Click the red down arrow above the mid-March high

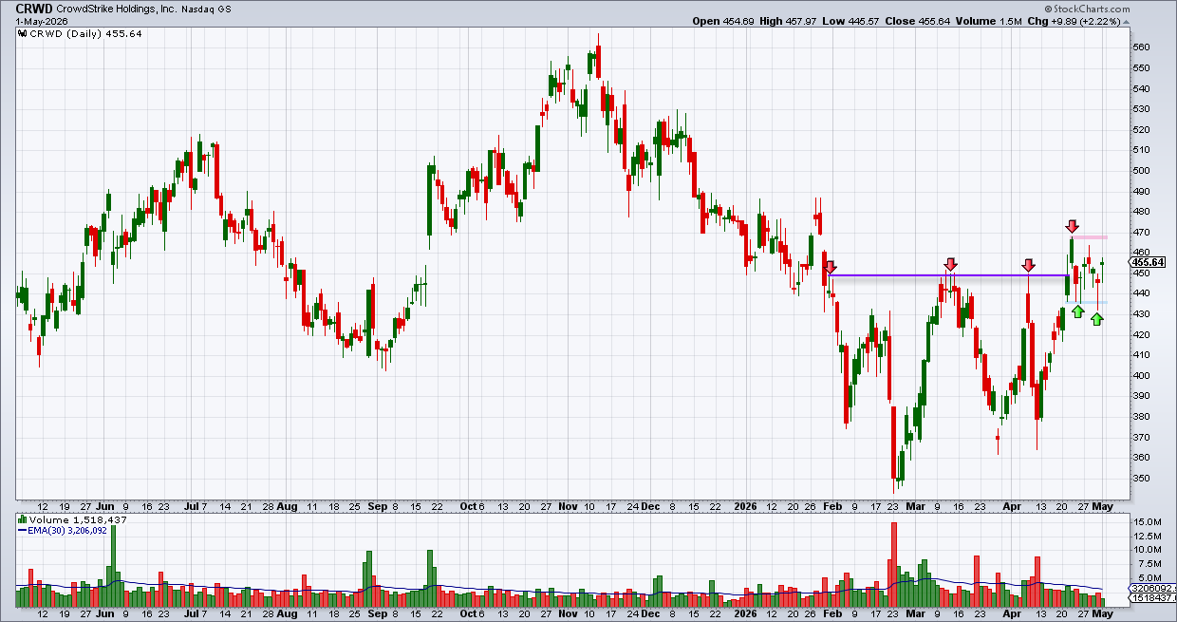950,264
